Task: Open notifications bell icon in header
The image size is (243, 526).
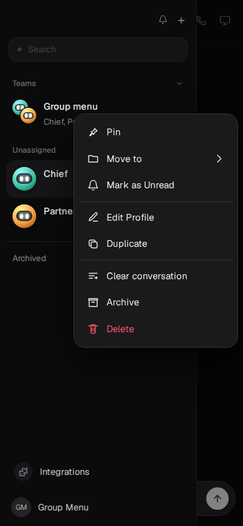Action: point(163,20)
